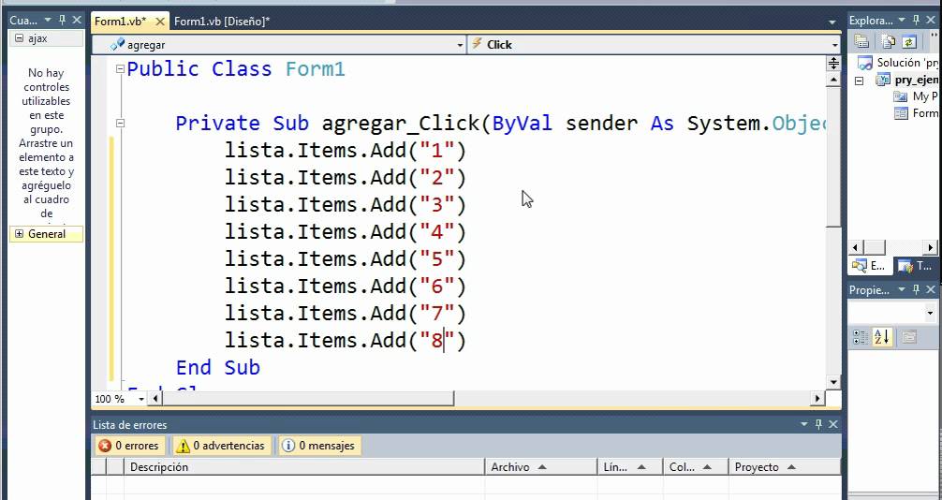942x500 pixels.
Task: Click the Form1 class name in code
Action: click(x=315, y=69)
